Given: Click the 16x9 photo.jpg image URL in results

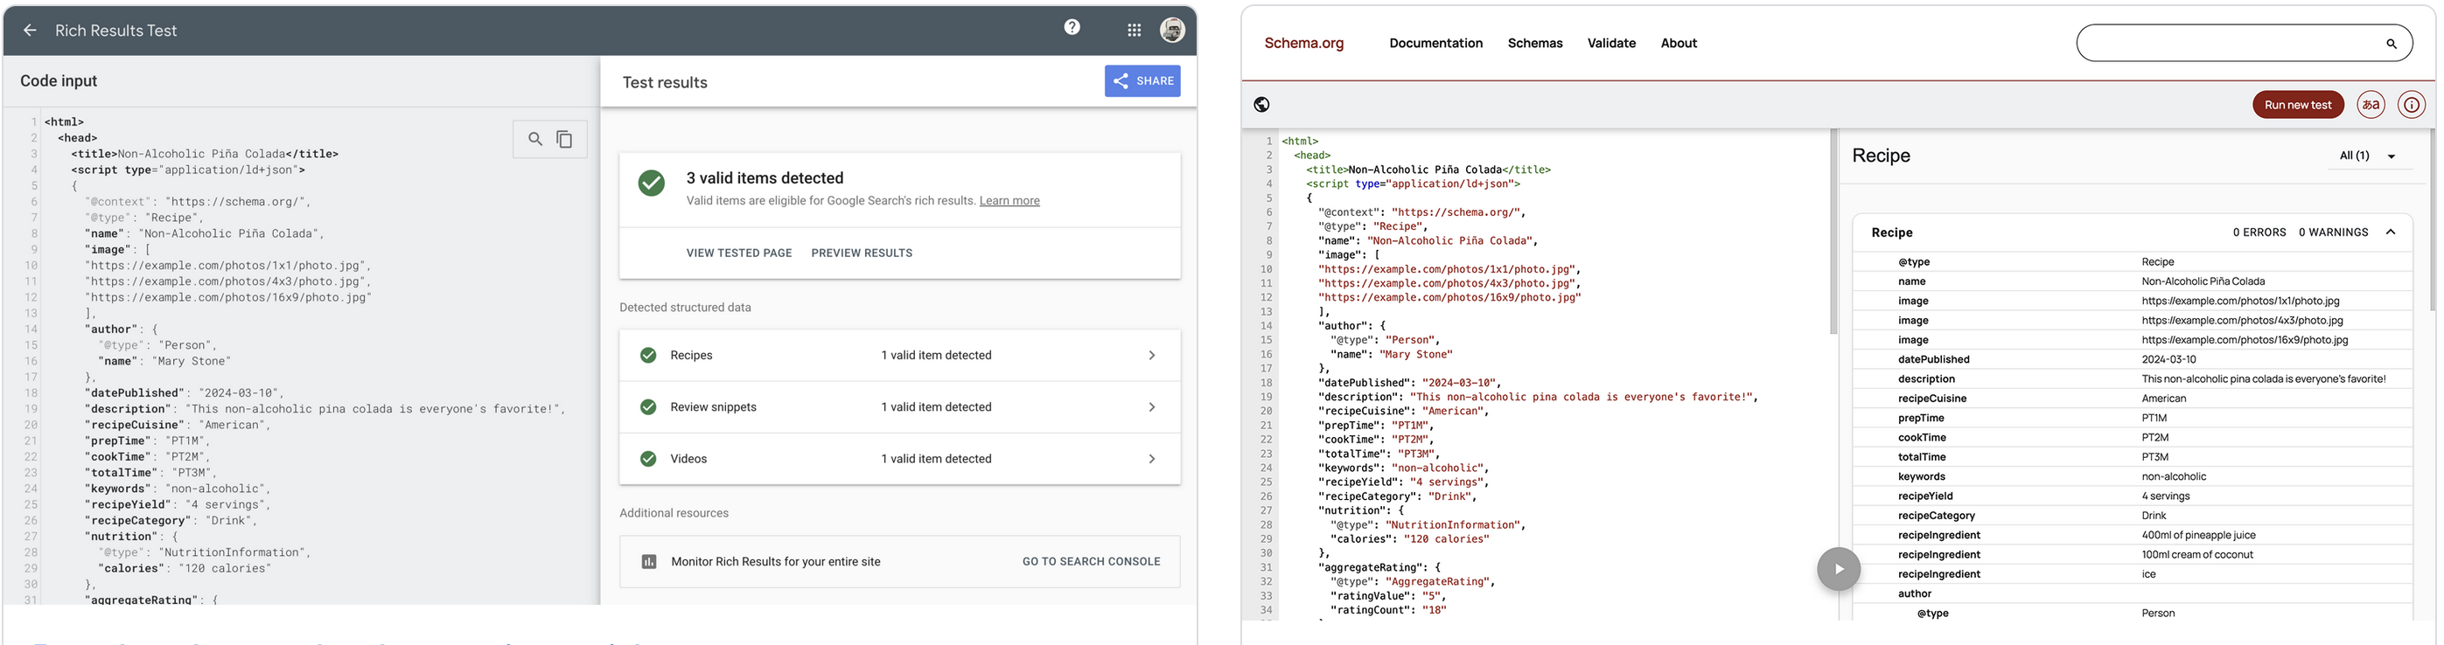Looking at the screenshot, I should tap(2245, 341).
